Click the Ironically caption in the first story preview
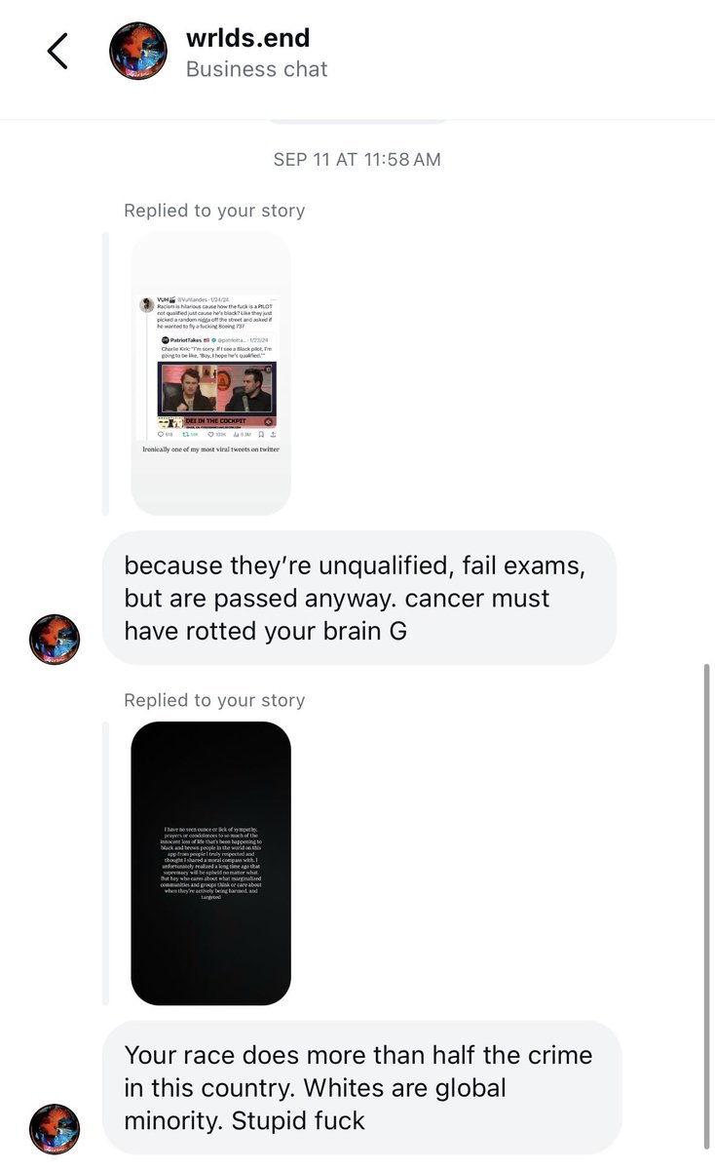This screenshot has height=1170, width=715. tap(210, 448)
